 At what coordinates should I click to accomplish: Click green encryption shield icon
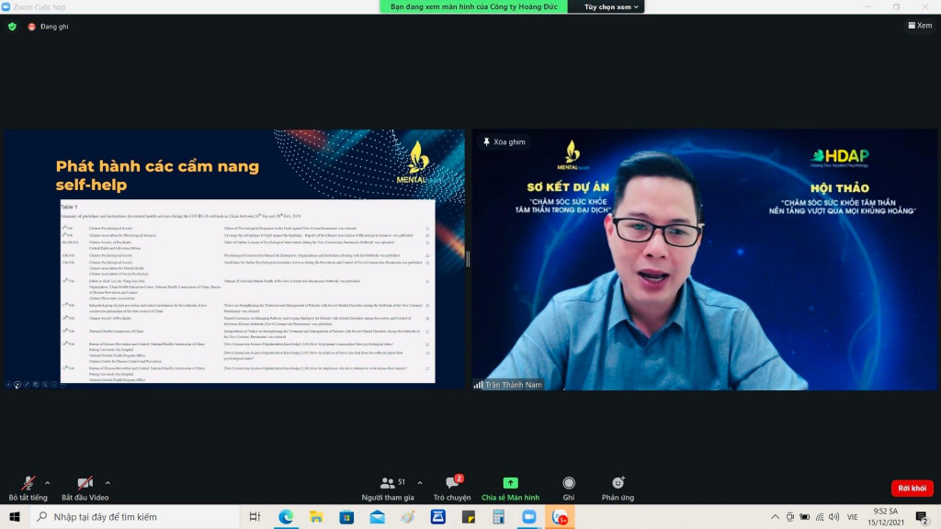(12, 27)
